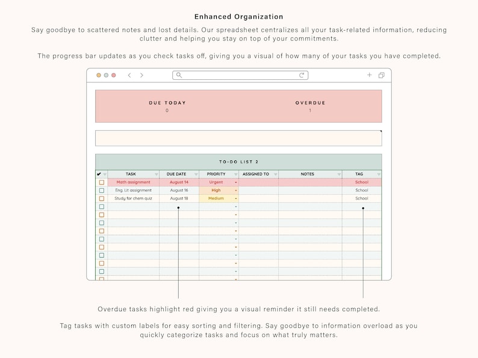This screenshot has height=358, width=478.
Task: Tick the first empty row checkbox
Action: pos(102,207)
